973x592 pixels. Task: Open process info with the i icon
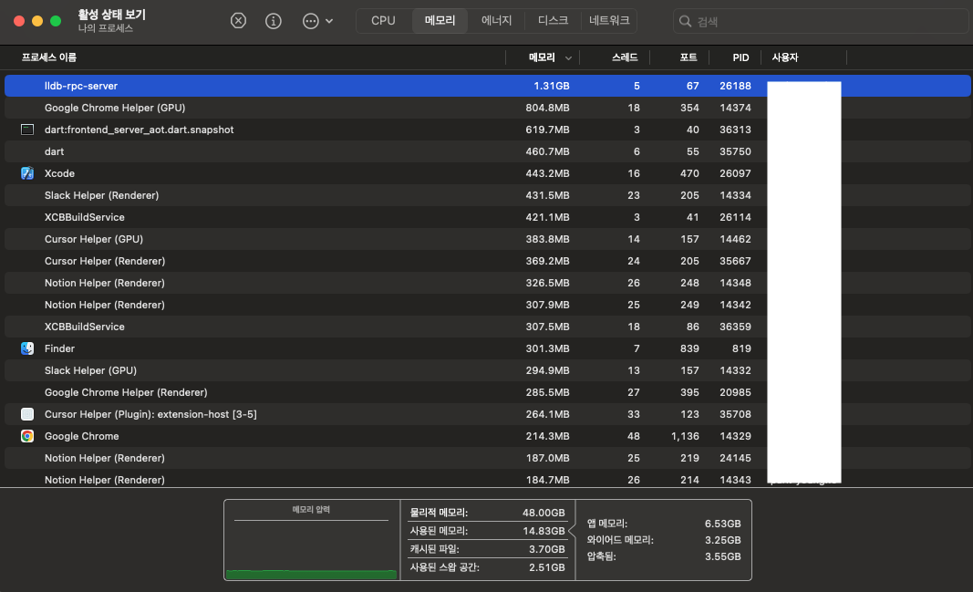tap(273, 21)
